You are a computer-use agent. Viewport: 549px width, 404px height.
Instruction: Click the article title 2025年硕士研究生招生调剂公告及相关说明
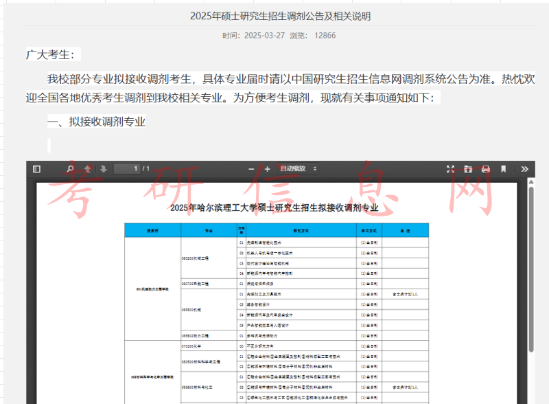tap(279, 16)
